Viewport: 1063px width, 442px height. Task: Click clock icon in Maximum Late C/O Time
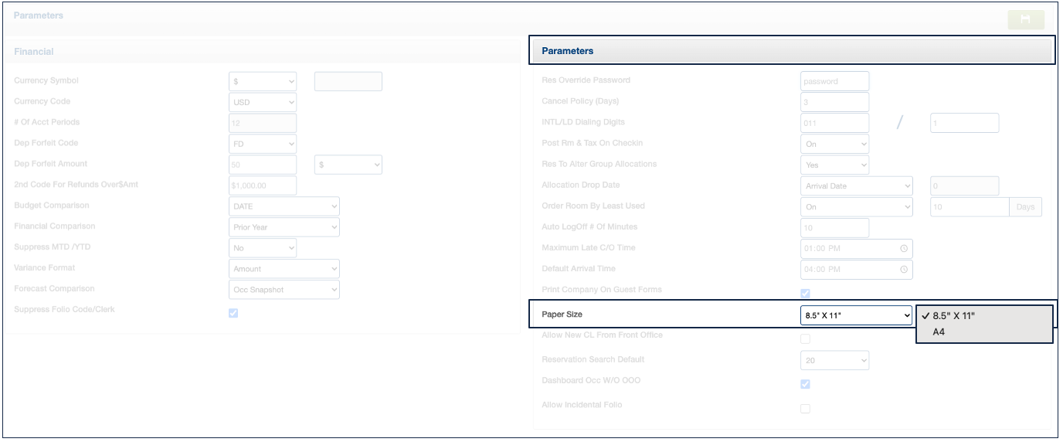903,249
